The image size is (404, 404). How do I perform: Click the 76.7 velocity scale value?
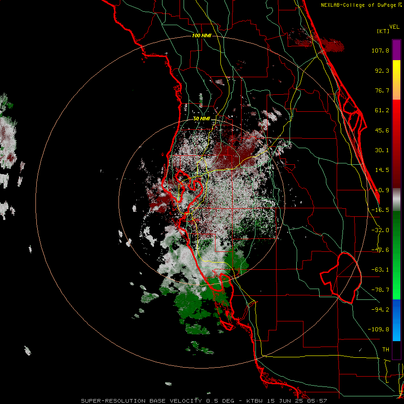[382, 90]
